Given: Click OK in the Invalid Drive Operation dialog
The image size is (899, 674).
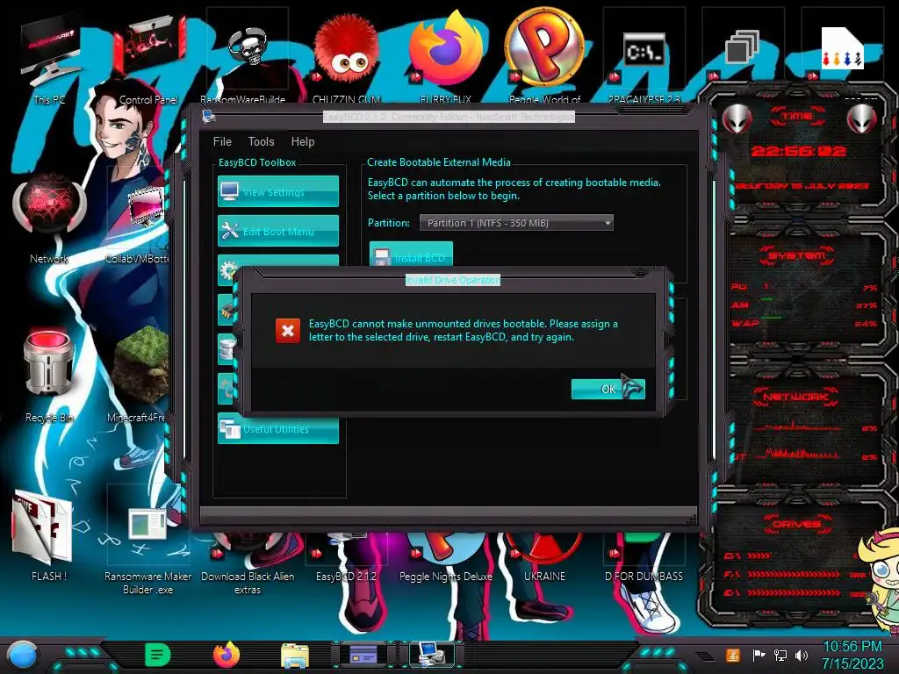Looking at the screenshot, I should [x=608, y=389].
